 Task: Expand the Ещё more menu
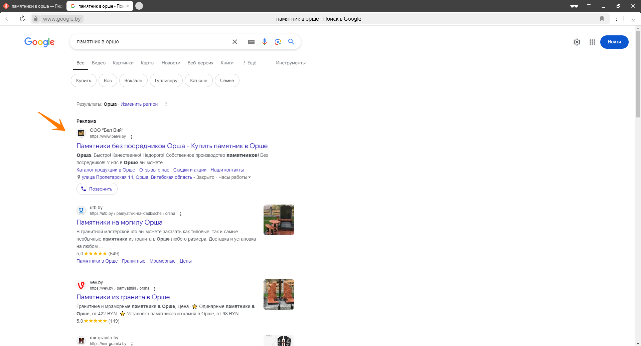[x=250, y=63]
